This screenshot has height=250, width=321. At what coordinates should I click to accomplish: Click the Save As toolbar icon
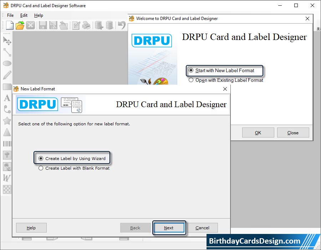[x=53, y=25]
